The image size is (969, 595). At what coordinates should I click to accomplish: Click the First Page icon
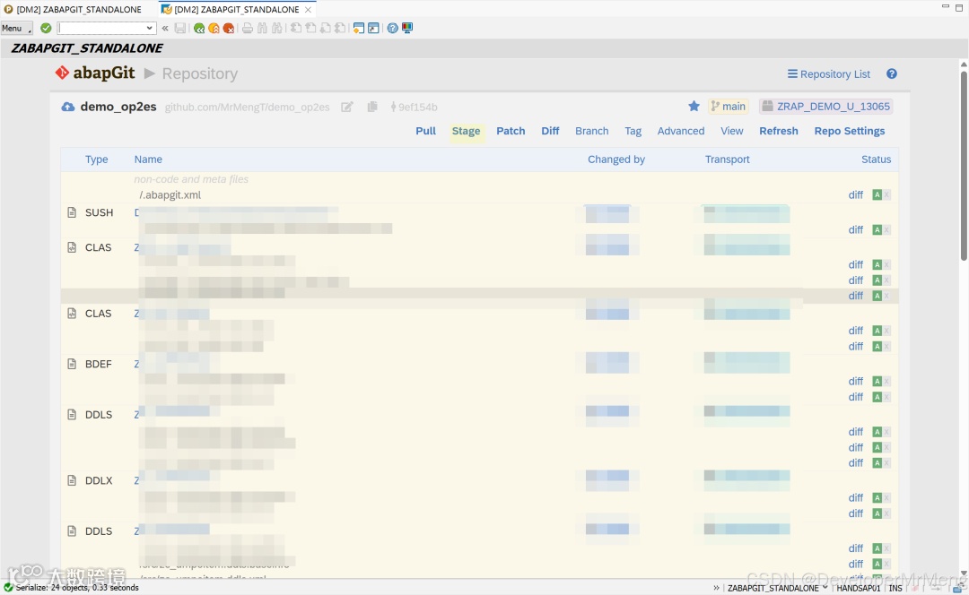[x=296, y=28]
